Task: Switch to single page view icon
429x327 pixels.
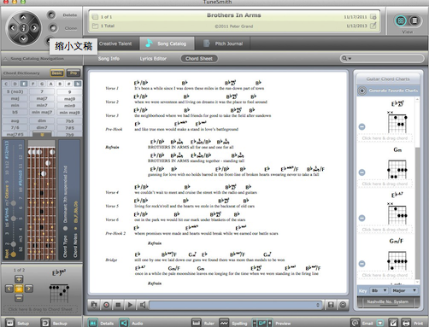Action: [x=414, y=20]
